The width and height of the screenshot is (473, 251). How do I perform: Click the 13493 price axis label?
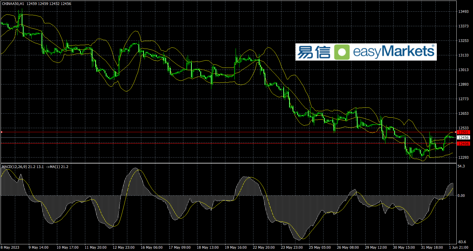tap(463, 12)
